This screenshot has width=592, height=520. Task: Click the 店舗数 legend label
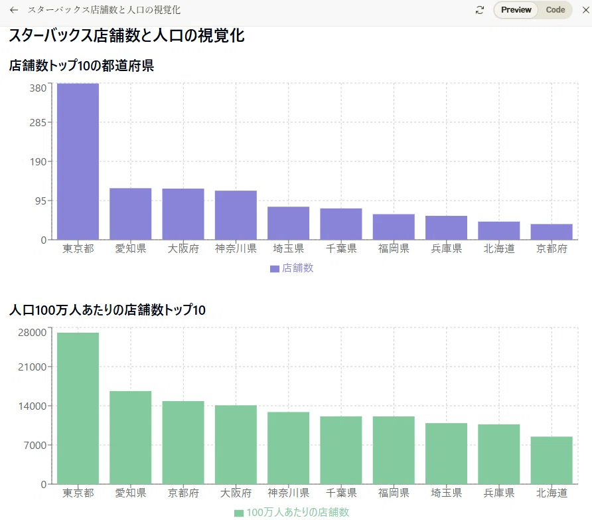click(297, 268)
